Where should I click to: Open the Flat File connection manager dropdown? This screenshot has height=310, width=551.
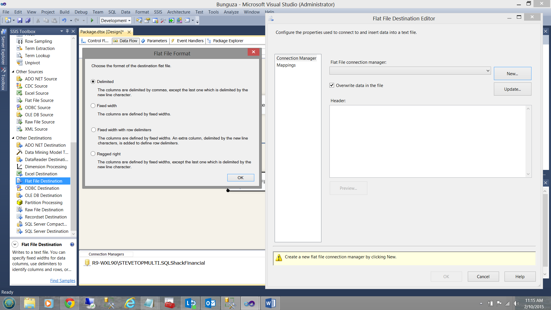click(x=488, y=71)
